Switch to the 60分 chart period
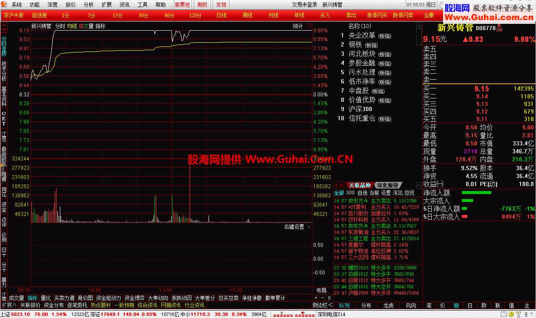The height and width of the screenshot is (318, 536). tap(169, 15)
